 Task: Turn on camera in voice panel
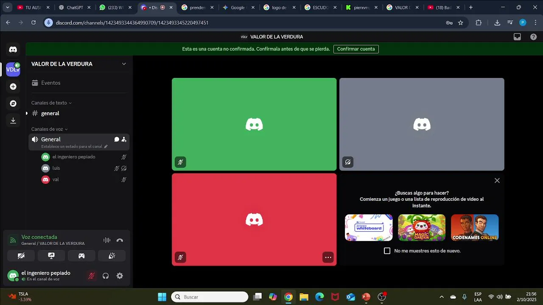[21, 256]
